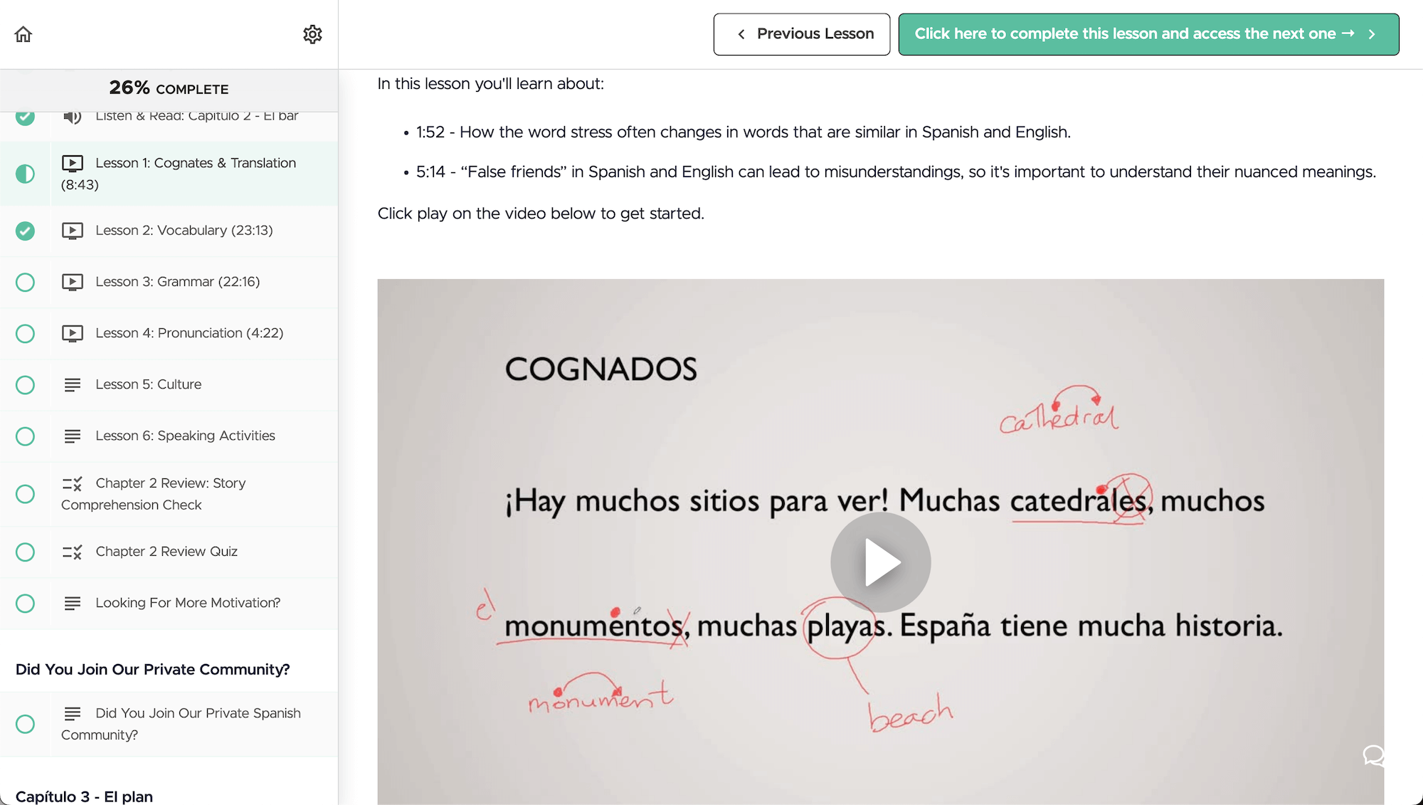The height and width of the screenshot is (805, 1423).
Task: Open the Did You Join Our Private Community section
Action: point(152,669)
